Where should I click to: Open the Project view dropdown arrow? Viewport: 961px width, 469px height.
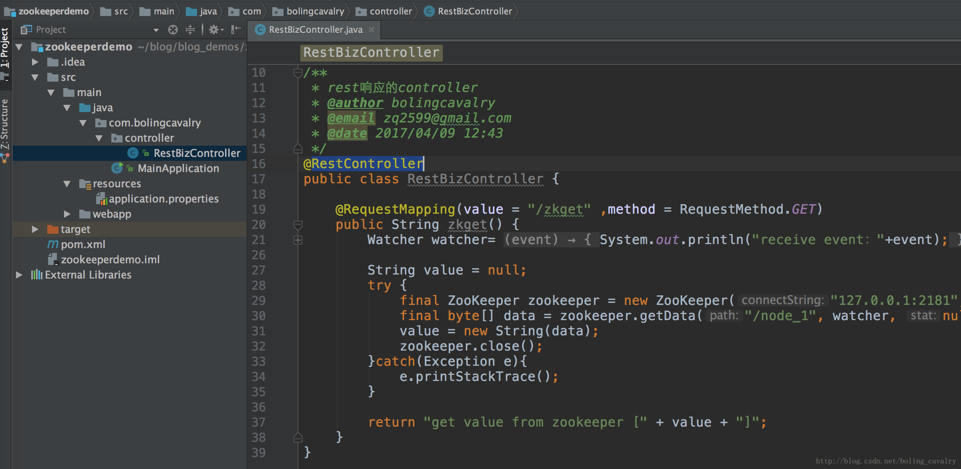(156, 30)
